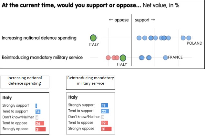Viewport: 206px width, 136px height.
Task: Click the red bar showing 26 in left panel
Action: (x=40, y=123)
